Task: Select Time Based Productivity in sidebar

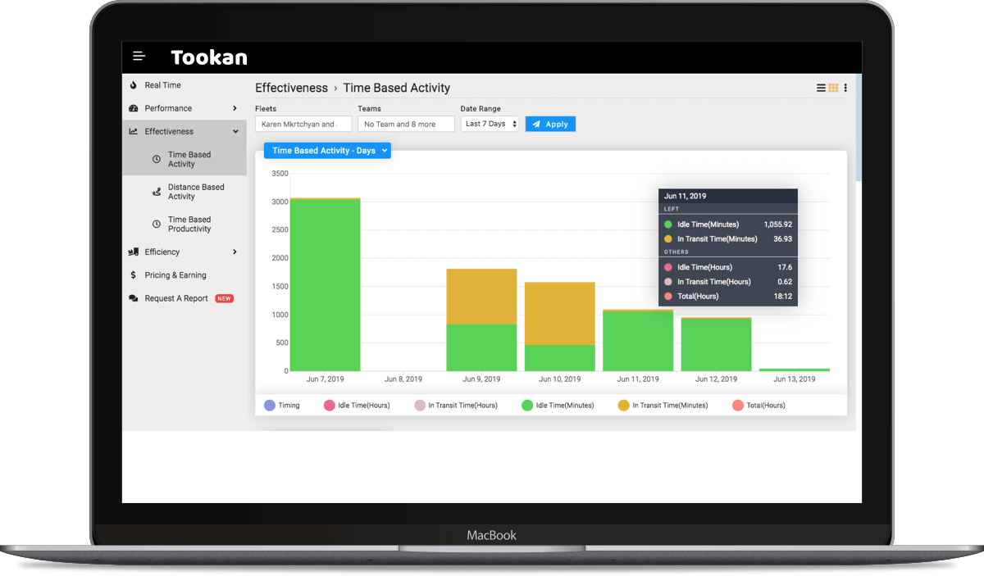Action: (x=189, y=225)
